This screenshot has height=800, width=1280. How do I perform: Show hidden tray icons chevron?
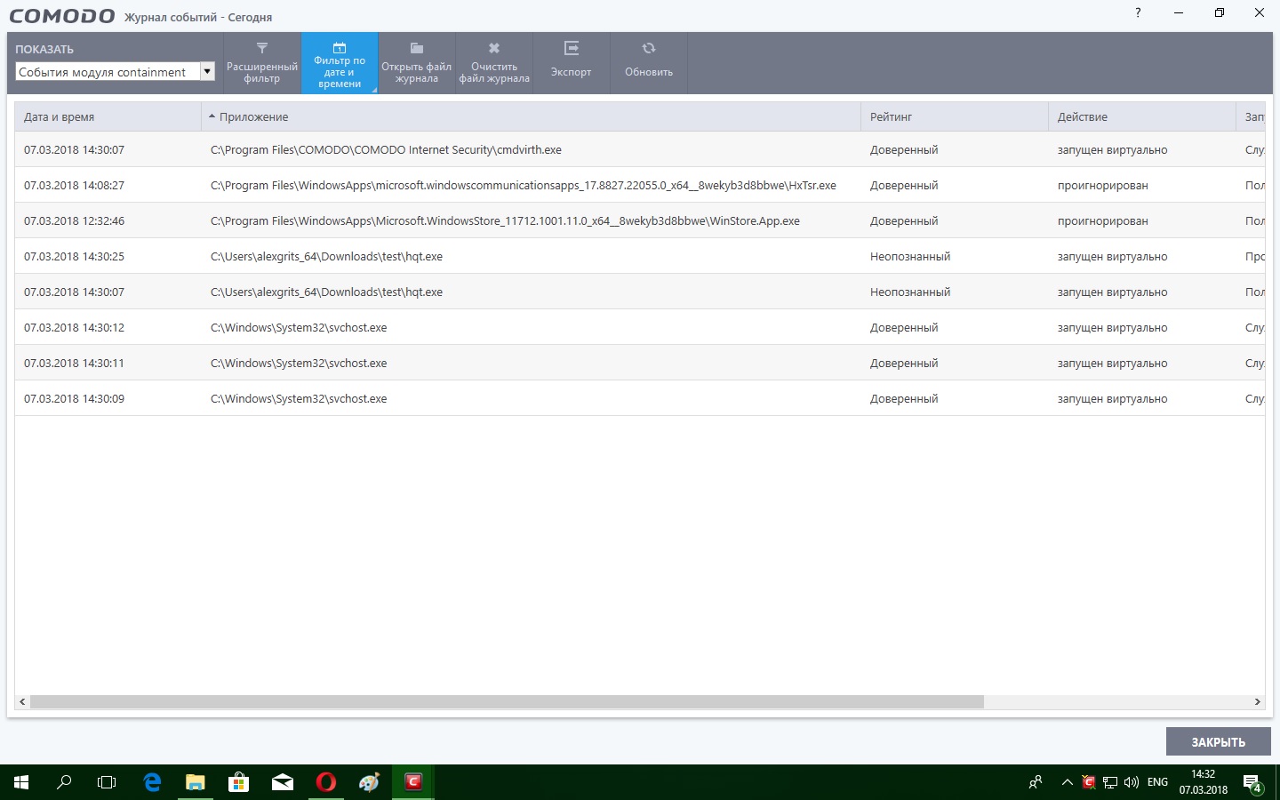1067,782
